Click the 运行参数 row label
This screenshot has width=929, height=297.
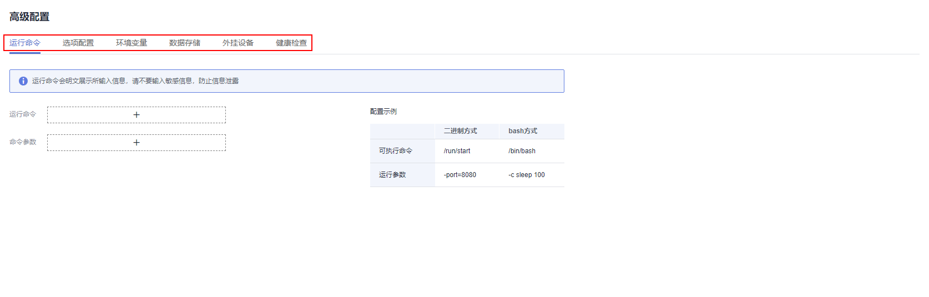point(392,175)
